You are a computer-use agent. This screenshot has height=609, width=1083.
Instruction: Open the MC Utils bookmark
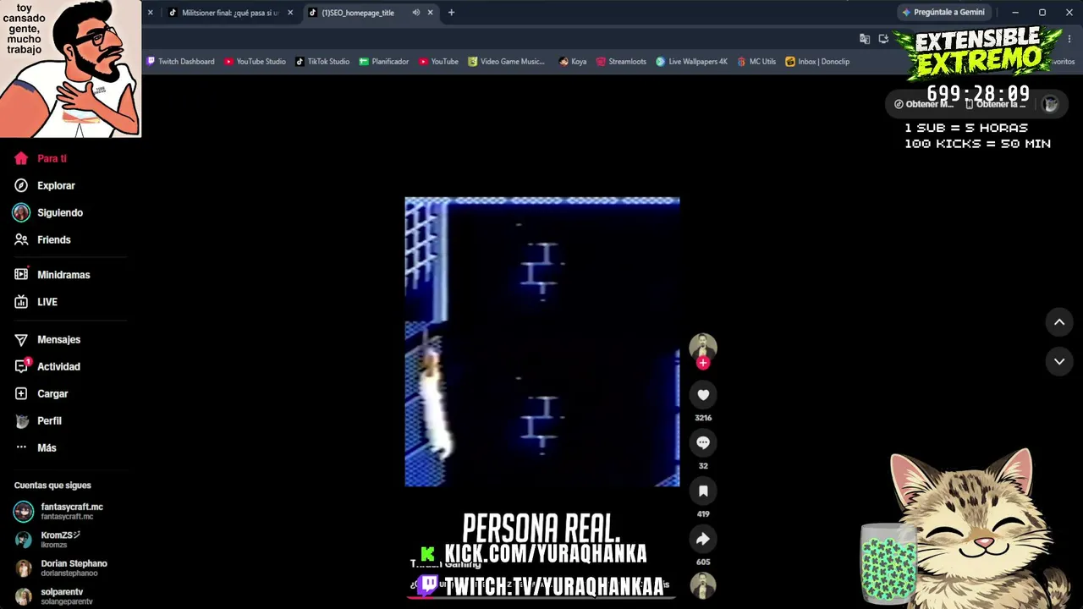tap(756, 62)
